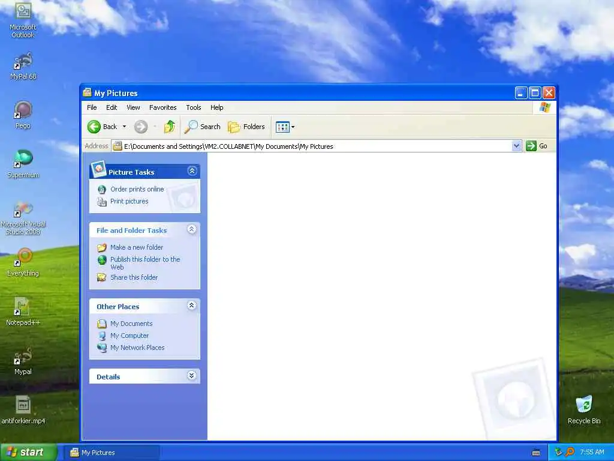The height and width of the screenshot is (461, 614).
Task: Click the Order prints online icon
Action: point(102,190)
